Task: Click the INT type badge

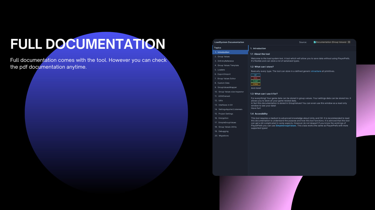Action: pos(255,75)
